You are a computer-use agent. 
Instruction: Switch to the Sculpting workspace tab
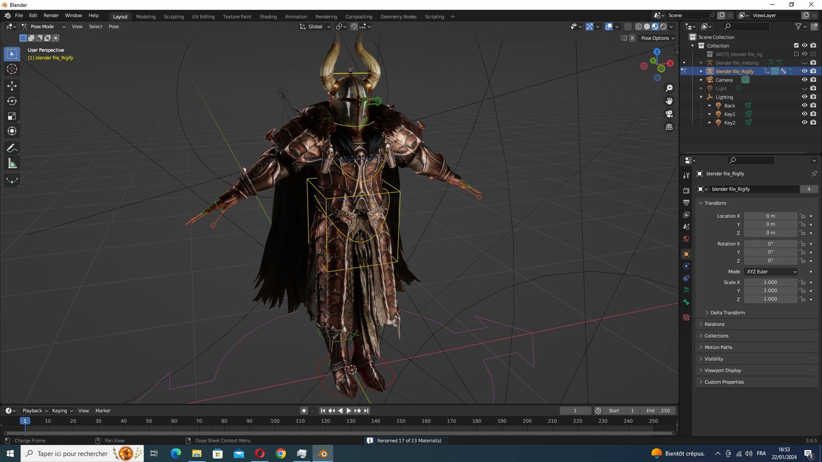click(x=174, y=16)
